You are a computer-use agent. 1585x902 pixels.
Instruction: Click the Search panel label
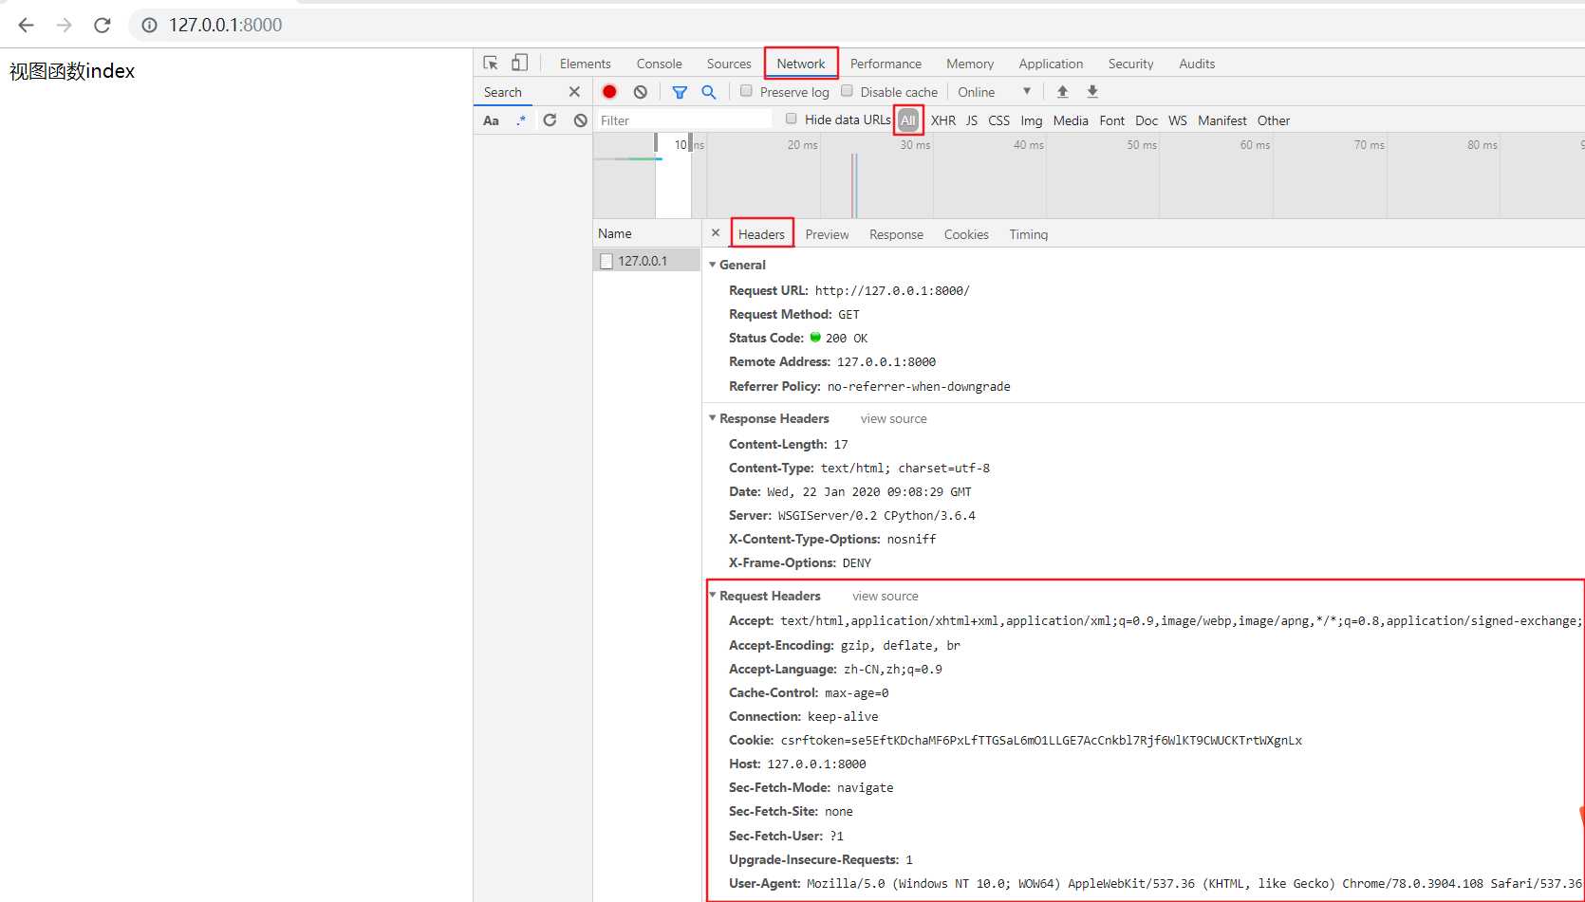click(503, 92)
